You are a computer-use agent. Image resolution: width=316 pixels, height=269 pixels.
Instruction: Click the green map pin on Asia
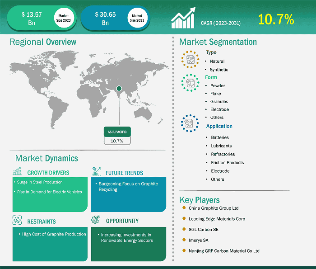click(x=119, y=89)
